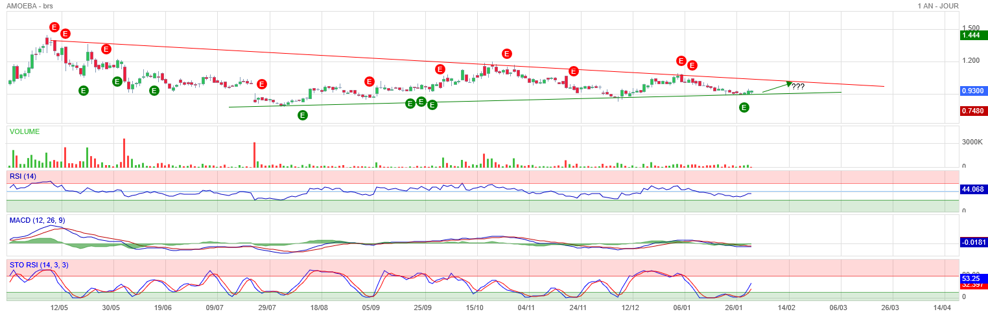Click the 14/04 date axis label
This screenshot has height=314, width=988.
(942, 308)
